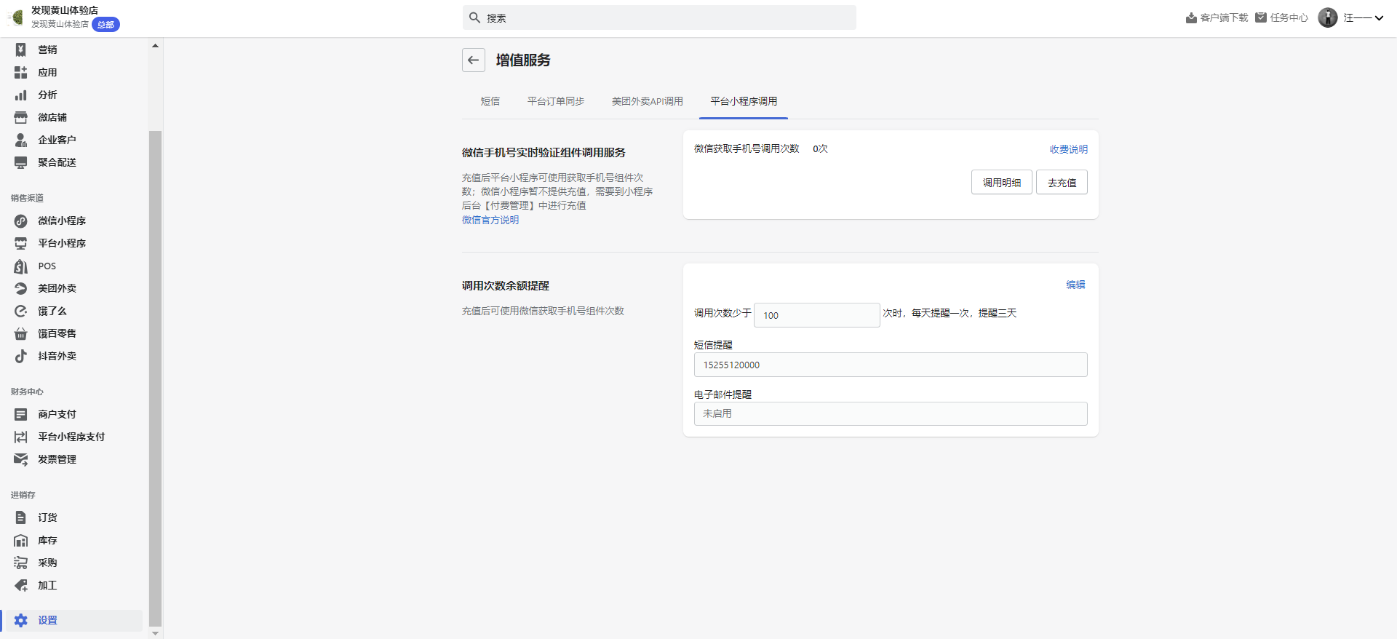This screenshot has height=639, width=1397.
Task: Click the 微信手机号实时验证组件调用服务 heading
Action: click(x=544, y=153)
